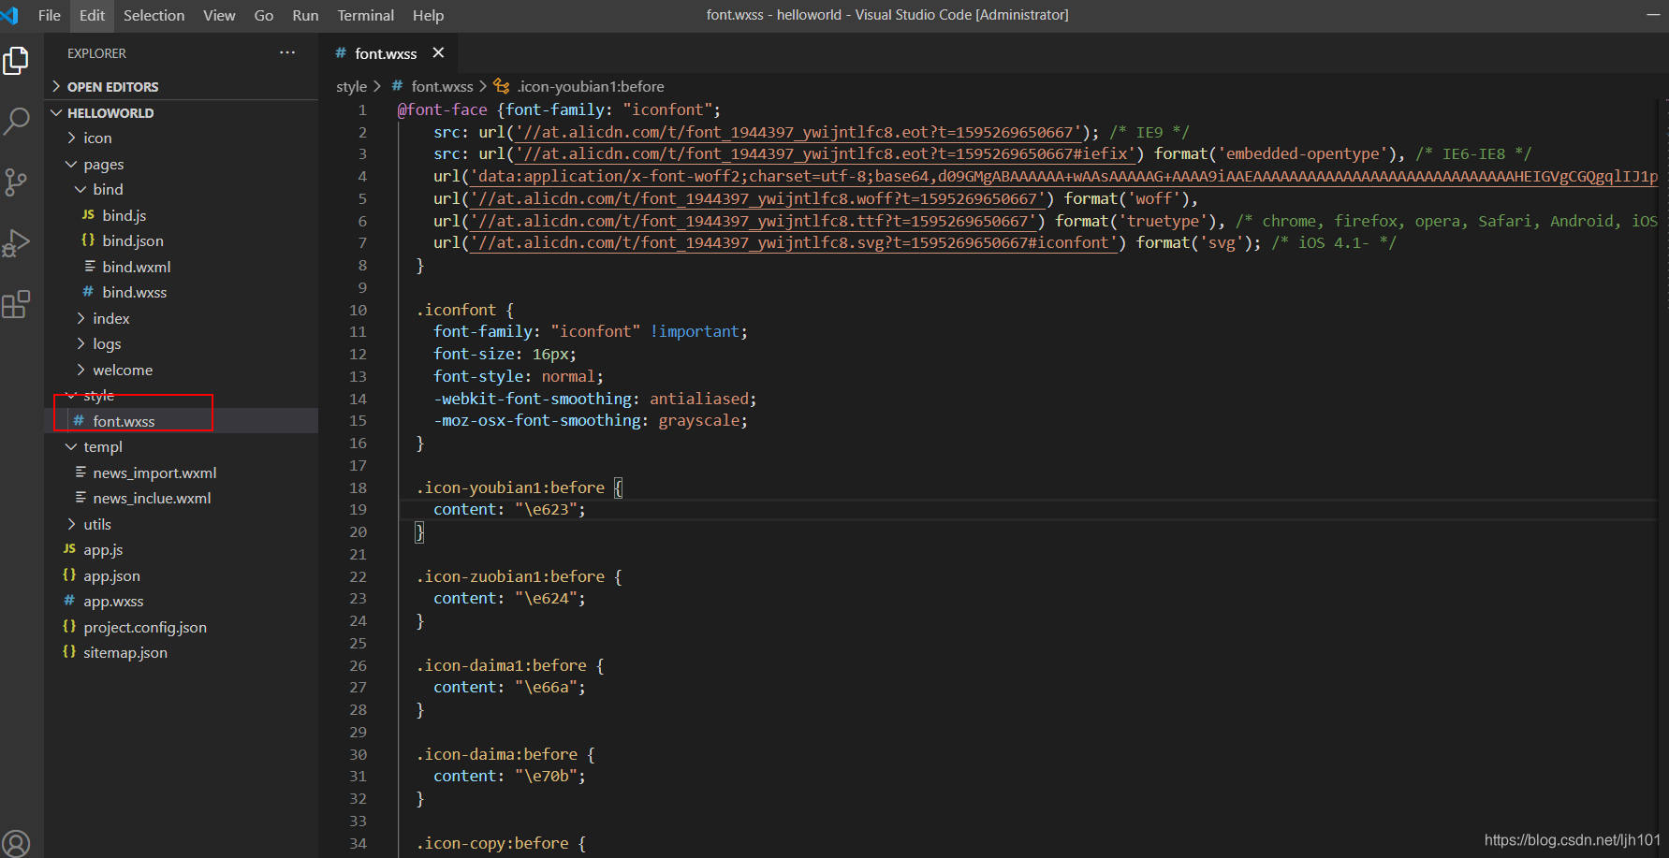Click font.wxss in the breadcrumb
This screenshot has width=1669, height=858.
click(x=442, y=86)
